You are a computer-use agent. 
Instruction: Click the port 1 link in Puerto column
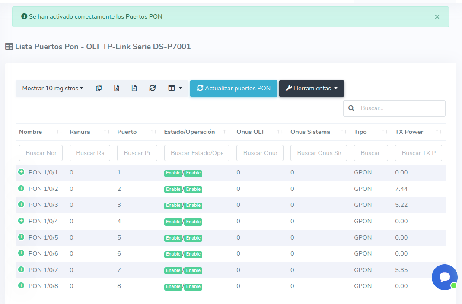pos(119,172)
